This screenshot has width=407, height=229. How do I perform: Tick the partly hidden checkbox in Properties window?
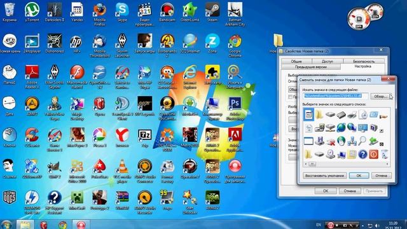click(x=290, y=97)
